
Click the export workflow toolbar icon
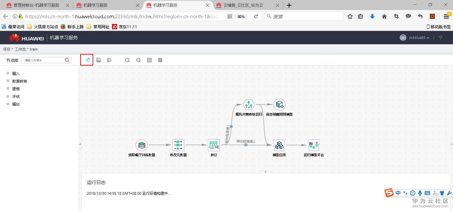pos(110,60)
